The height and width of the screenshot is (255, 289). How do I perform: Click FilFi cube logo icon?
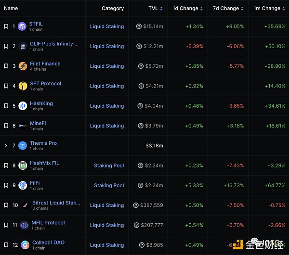tap(23, 185)
